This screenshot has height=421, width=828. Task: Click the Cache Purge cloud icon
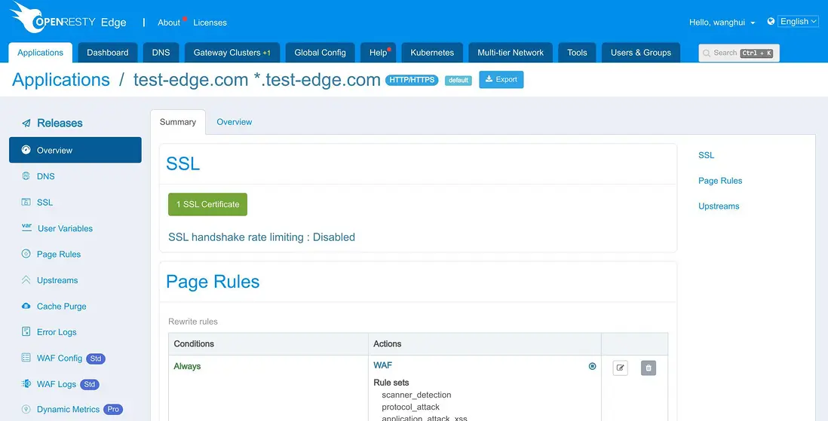26,306
